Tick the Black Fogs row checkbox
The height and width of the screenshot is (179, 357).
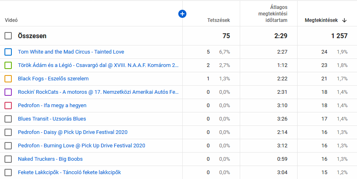8,79
